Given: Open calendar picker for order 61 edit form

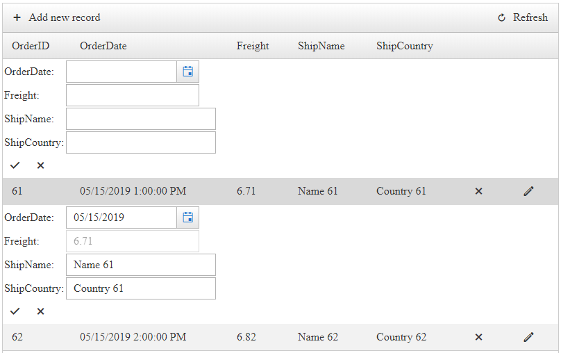Looking at the screenshot, I should [187, 217].
